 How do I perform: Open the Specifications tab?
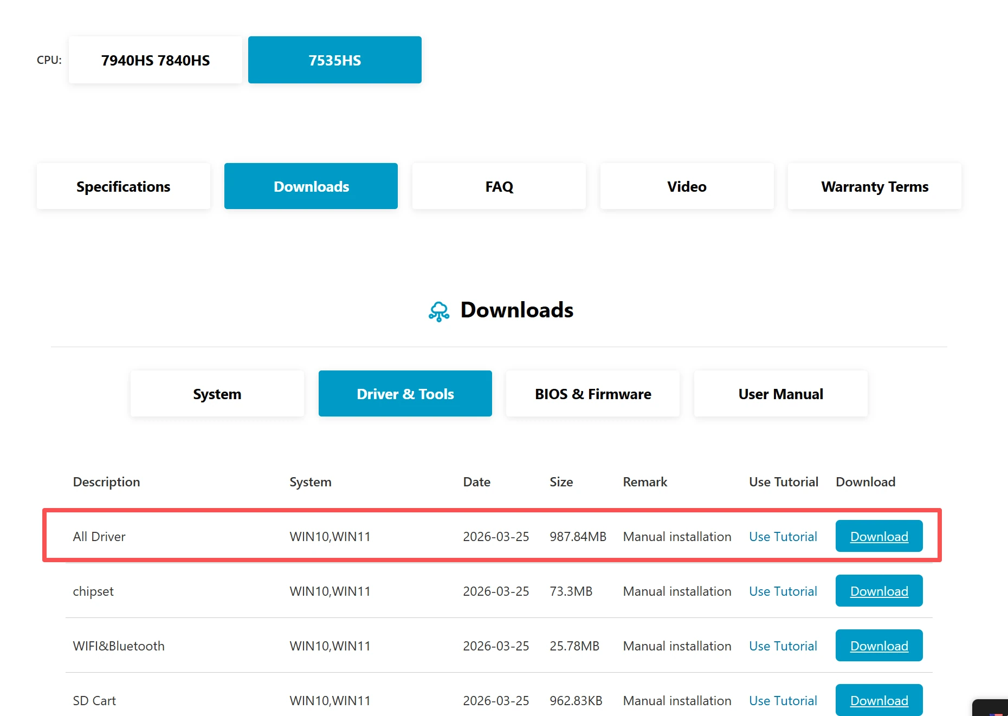click(x=124, y=186)
